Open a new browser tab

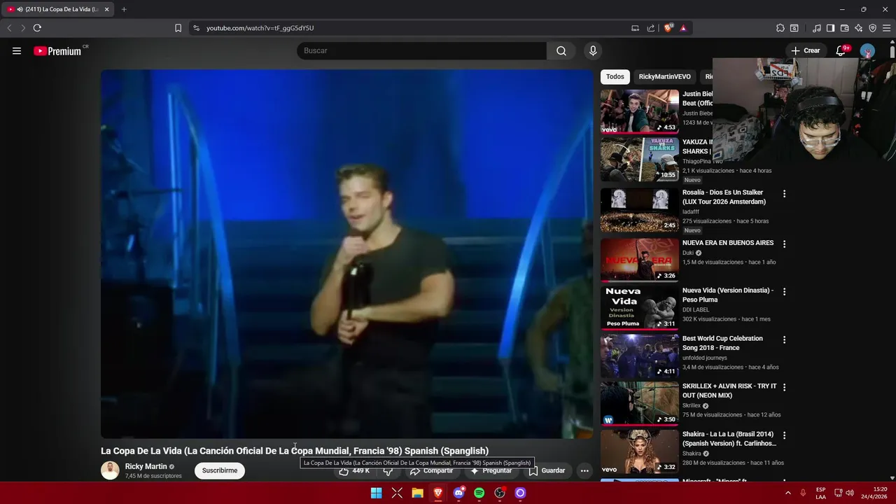pyautogui.click(x=124, y=9)
